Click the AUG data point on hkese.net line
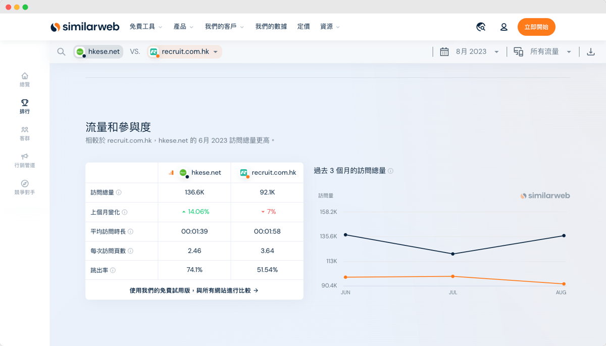The image size is (606, 346). [564, 235]
